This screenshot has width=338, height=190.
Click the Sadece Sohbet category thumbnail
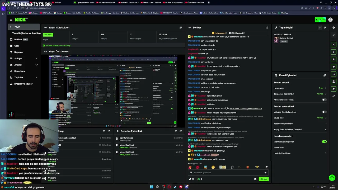click(x=276, y=40)
